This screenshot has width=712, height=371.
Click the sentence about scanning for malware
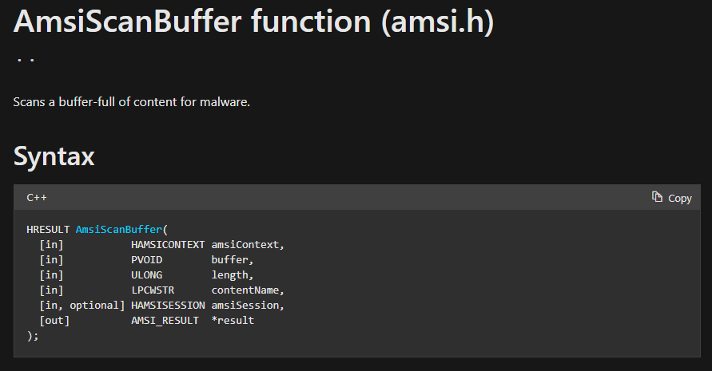pos(132,102)
